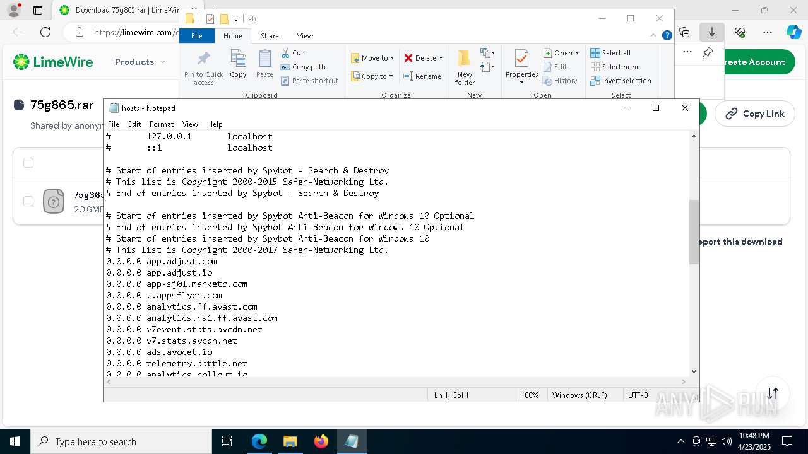This screenshot has height=454, width=808.
Task: Click Notepad scroll up arrow
Action: pyautogui.click(x=694, y=136)
